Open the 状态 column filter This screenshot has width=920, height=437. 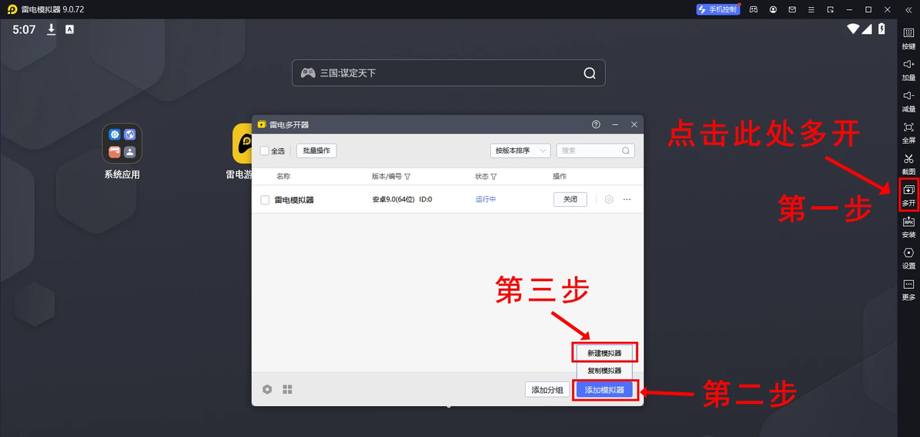(493, 177)
